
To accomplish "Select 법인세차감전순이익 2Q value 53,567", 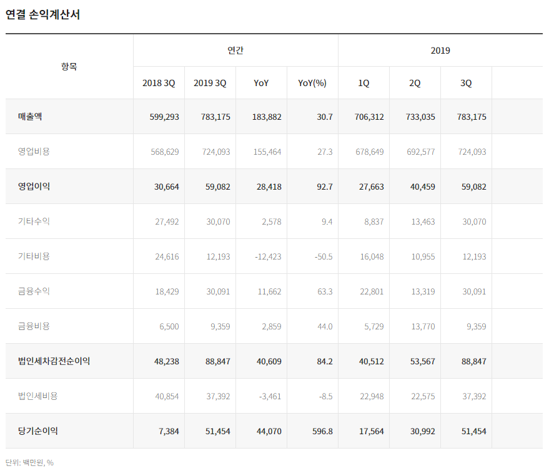I will point(423,361).
